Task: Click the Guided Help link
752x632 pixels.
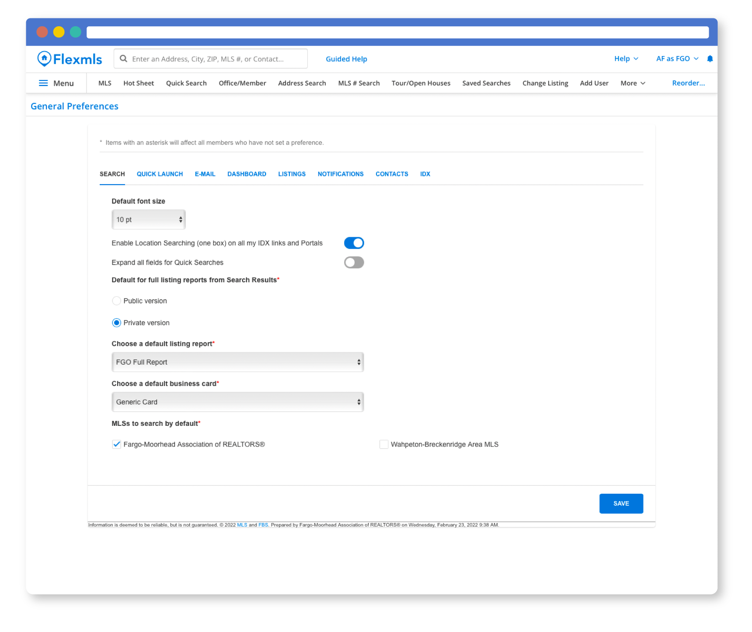Action: pos(346,59)
